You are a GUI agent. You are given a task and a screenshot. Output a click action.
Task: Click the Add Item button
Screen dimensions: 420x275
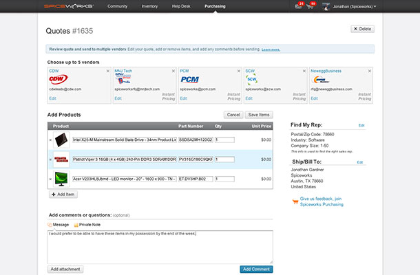click(63, 194)
